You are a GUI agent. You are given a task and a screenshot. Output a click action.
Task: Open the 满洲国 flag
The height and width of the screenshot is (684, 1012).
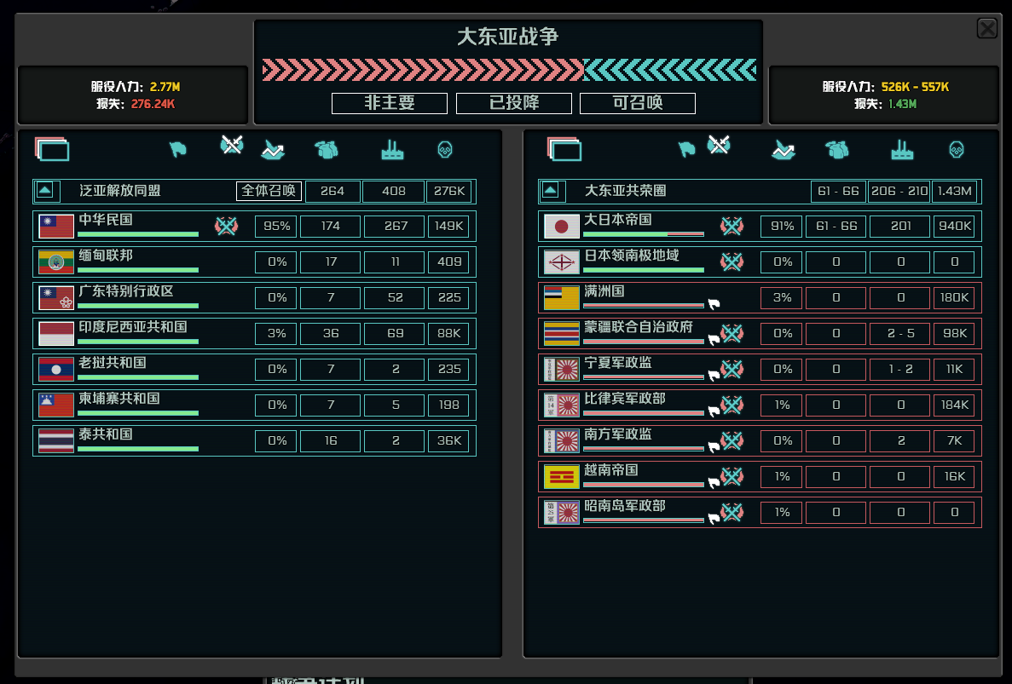coord(562,298)
